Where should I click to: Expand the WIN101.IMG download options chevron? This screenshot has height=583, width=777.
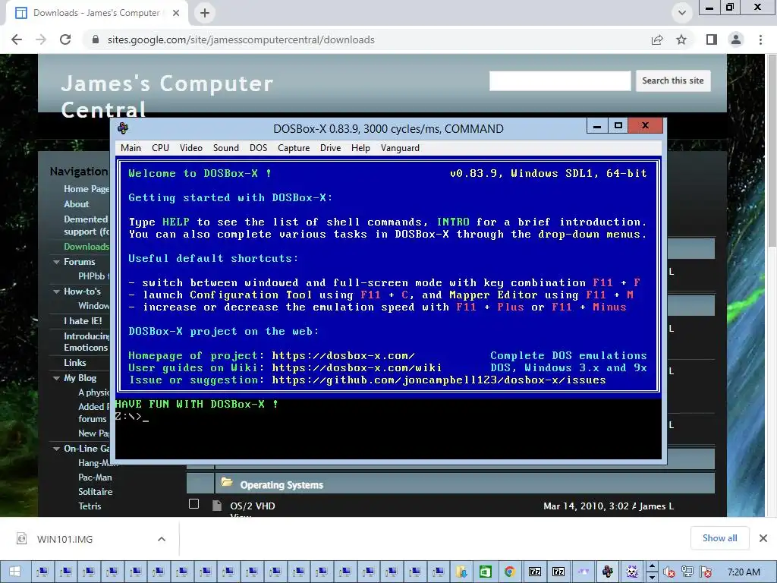pyautogui.click(x=162, y=540)
